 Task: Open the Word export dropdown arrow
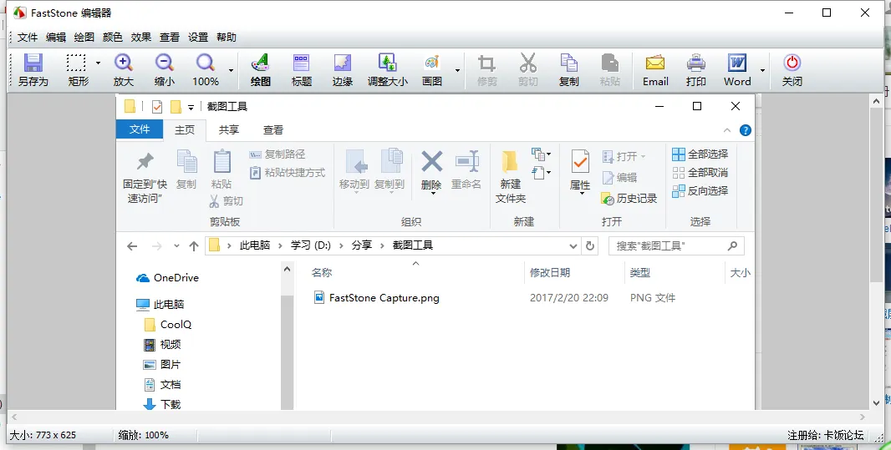(x=761, y=70)
